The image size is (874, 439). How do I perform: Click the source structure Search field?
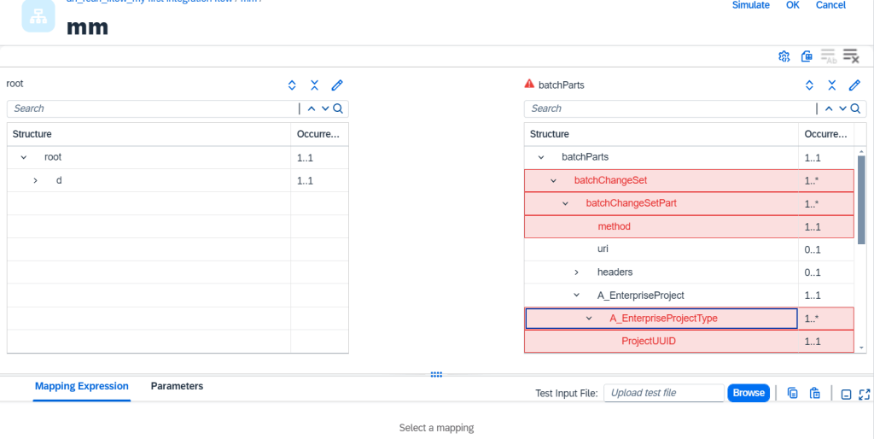point(152,108)
